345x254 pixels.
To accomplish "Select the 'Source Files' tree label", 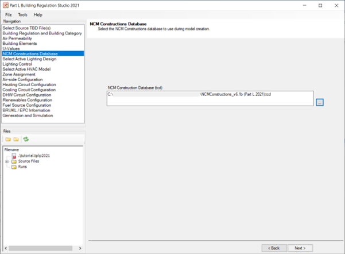I will click(29, 161).
